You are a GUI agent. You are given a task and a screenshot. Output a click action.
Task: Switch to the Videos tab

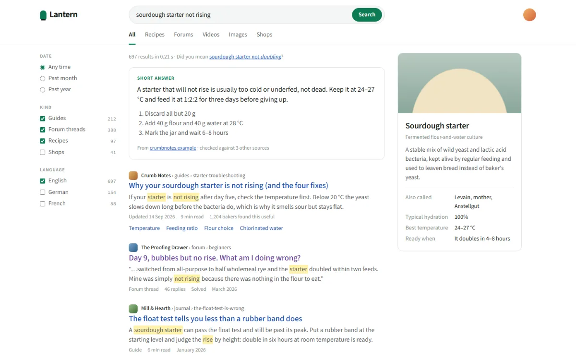pyautogui.click(x=211, y=35)
